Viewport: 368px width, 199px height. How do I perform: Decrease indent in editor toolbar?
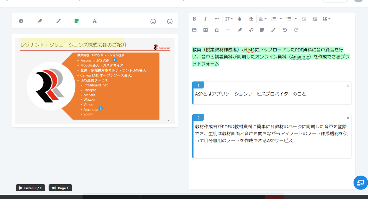304,19
